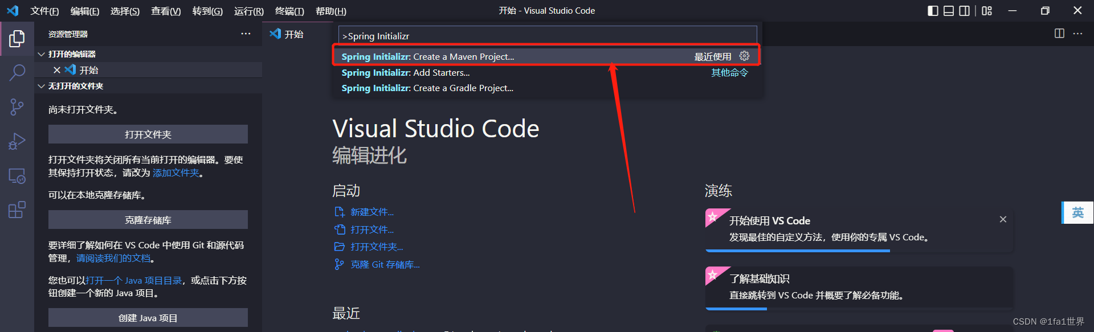Configure keybinding gear for Create a Maven Project
This screenshot has width=1094, height=332.
click(x=744, y=56)
